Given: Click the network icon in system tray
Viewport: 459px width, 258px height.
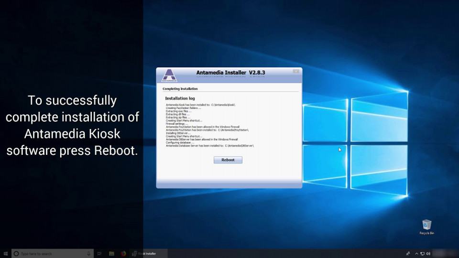Looking at the screenshot, I should tap(422, 254).
